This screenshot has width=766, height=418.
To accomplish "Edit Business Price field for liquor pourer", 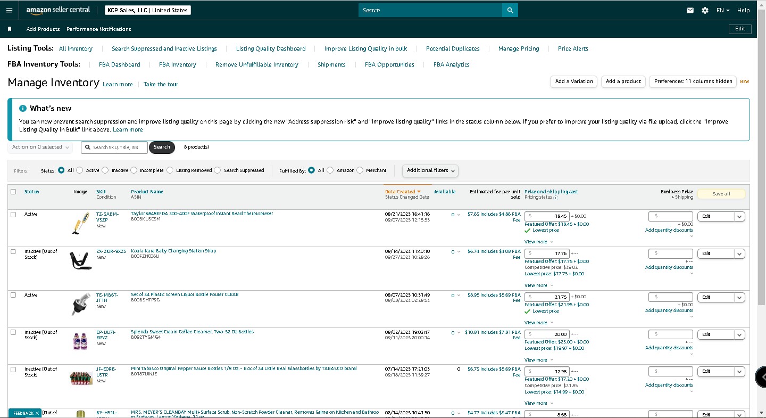I will 671,297.
